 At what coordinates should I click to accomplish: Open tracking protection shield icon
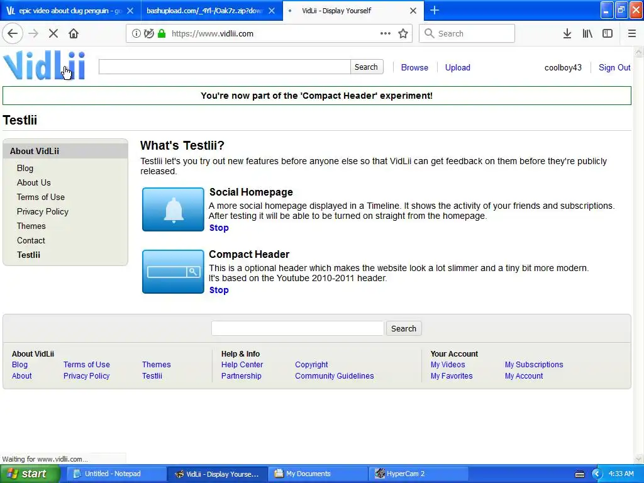[x=148, y=33]
